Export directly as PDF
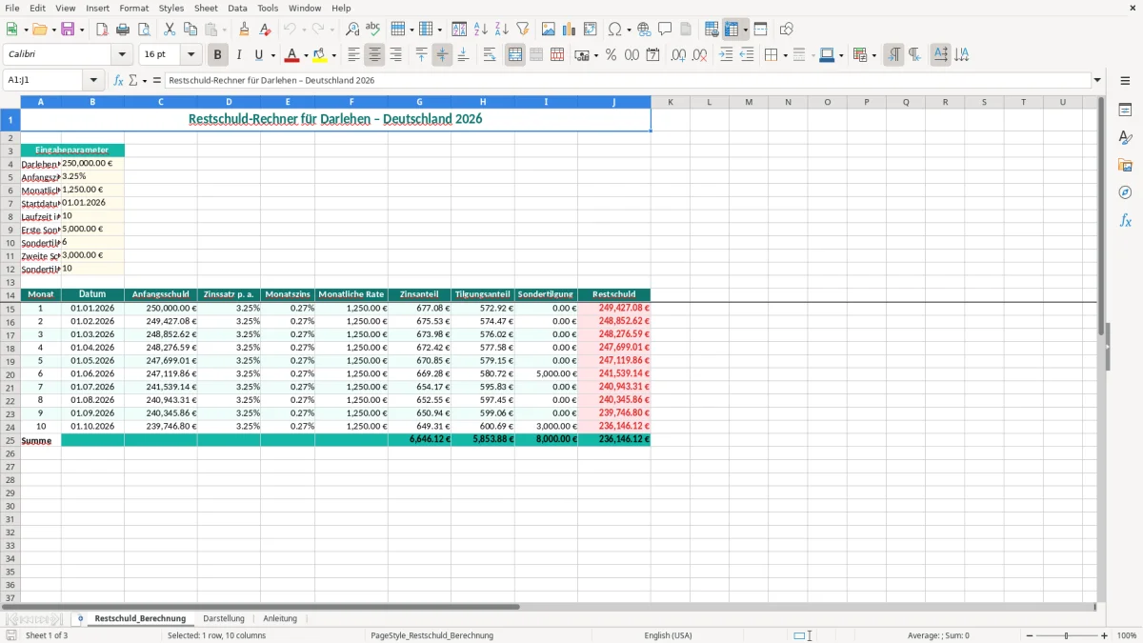1143x643 pixels. 102,30
